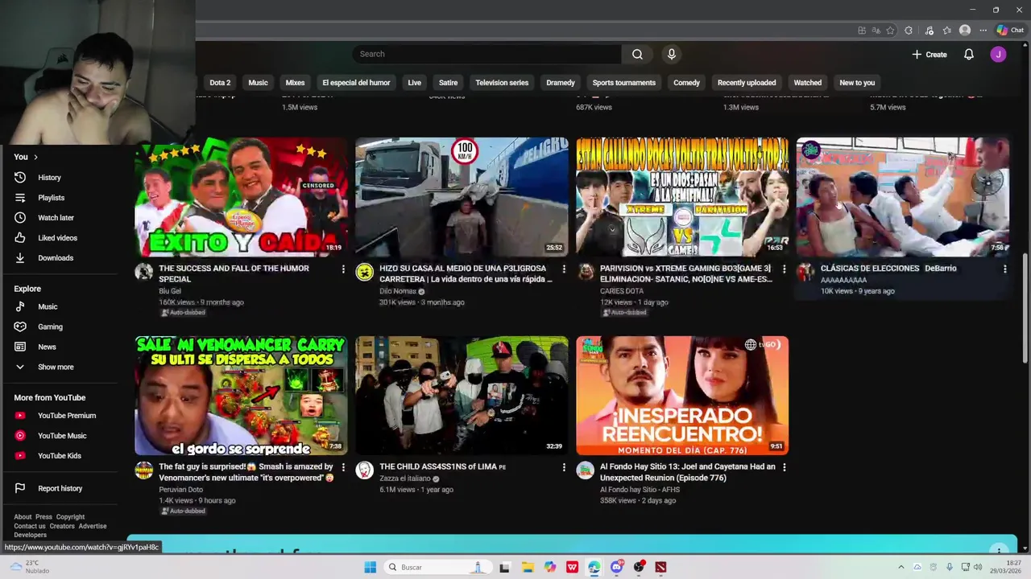
Task: Open options menu for Venomancer video
Action: pos(343,467)
